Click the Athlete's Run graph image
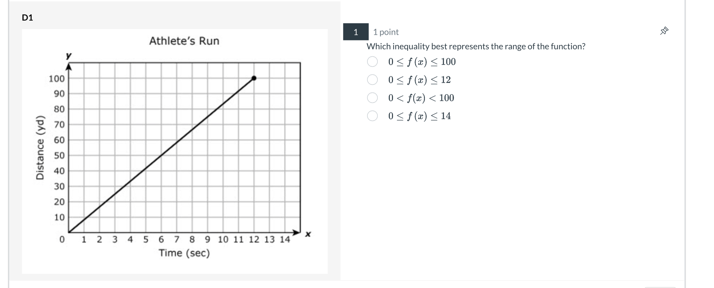 click(x=175, y=151)
